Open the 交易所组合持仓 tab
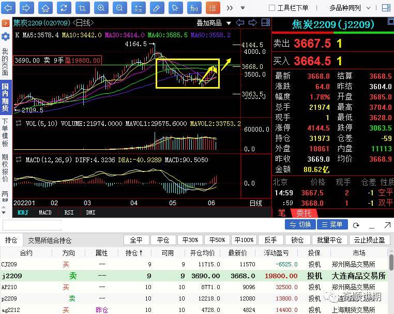This screenshot has height=314, width=394. [50, 240]
